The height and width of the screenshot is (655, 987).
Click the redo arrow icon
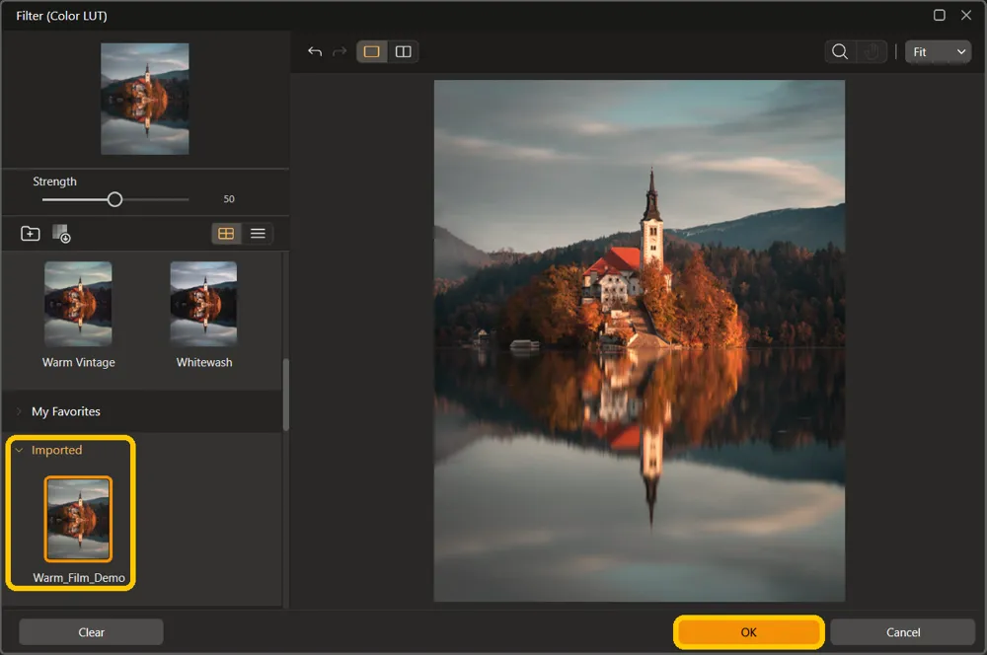click(x=340, y=51)
